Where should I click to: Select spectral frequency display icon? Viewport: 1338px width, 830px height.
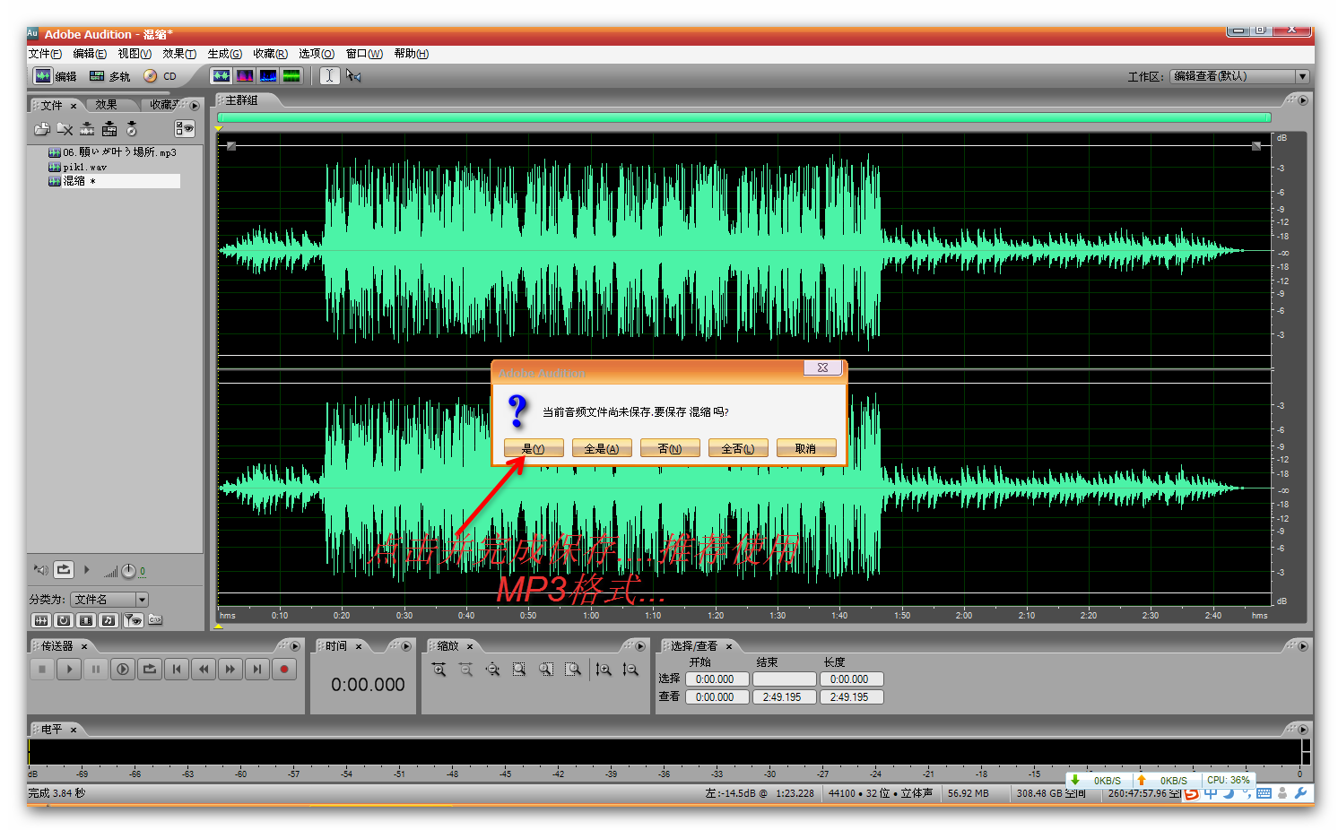245,76
